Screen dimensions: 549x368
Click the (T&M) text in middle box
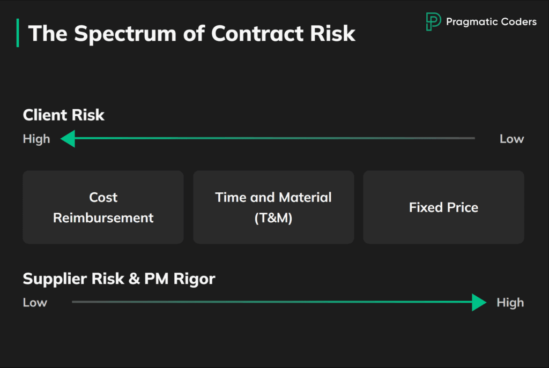click(273, 218)
